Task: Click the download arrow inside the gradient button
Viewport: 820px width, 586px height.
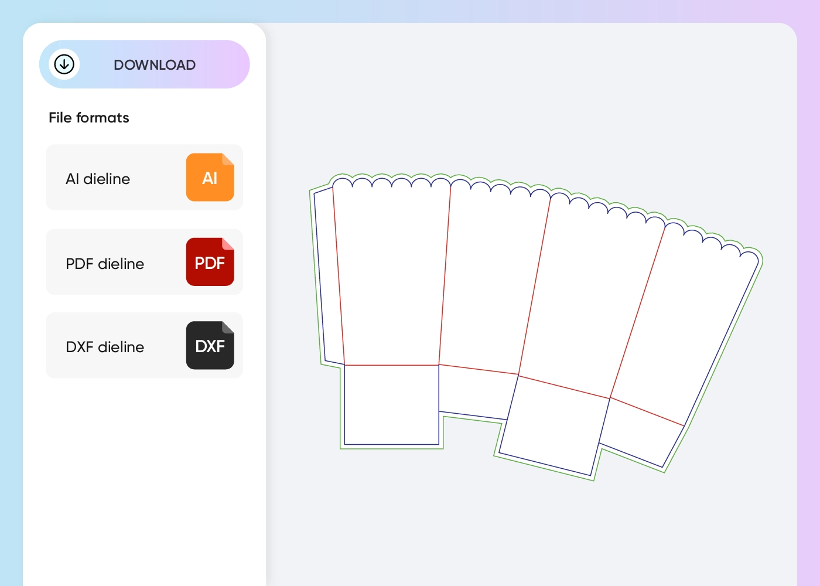Action: (x=64, y=64)
